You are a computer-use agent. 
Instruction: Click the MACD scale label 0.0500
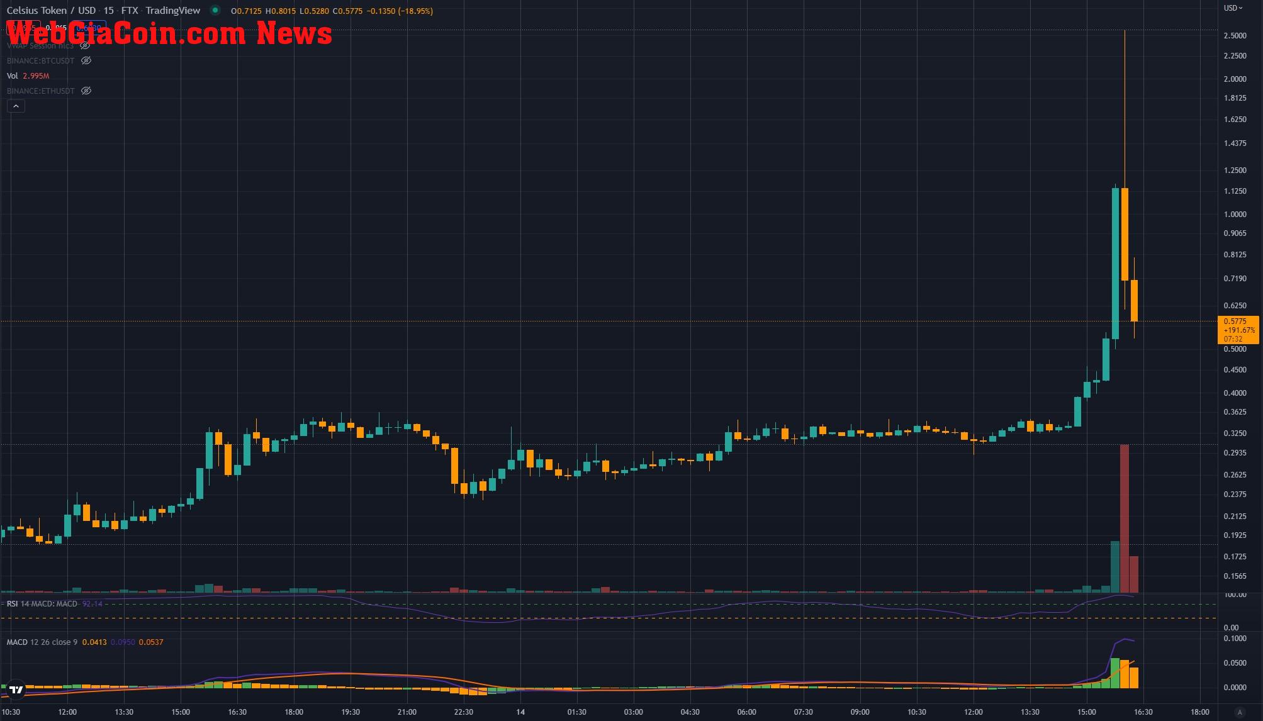pos(1235,662)
